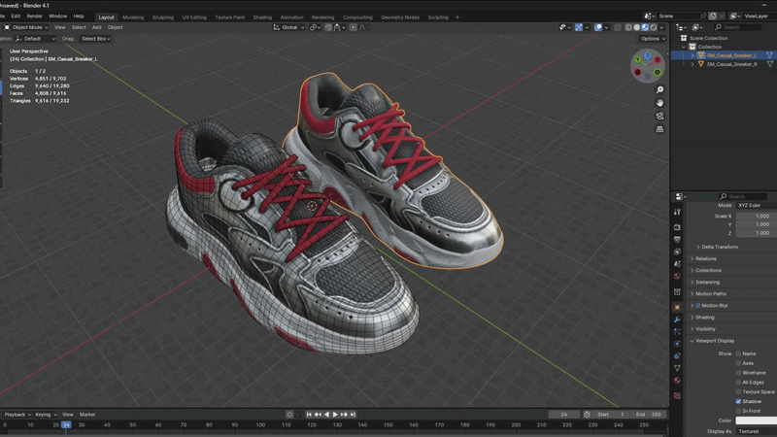Viewport: 777px width, 437px height.
Task: Open the XYZ Euler rotation mode dropdown
Action: (757, 205)
